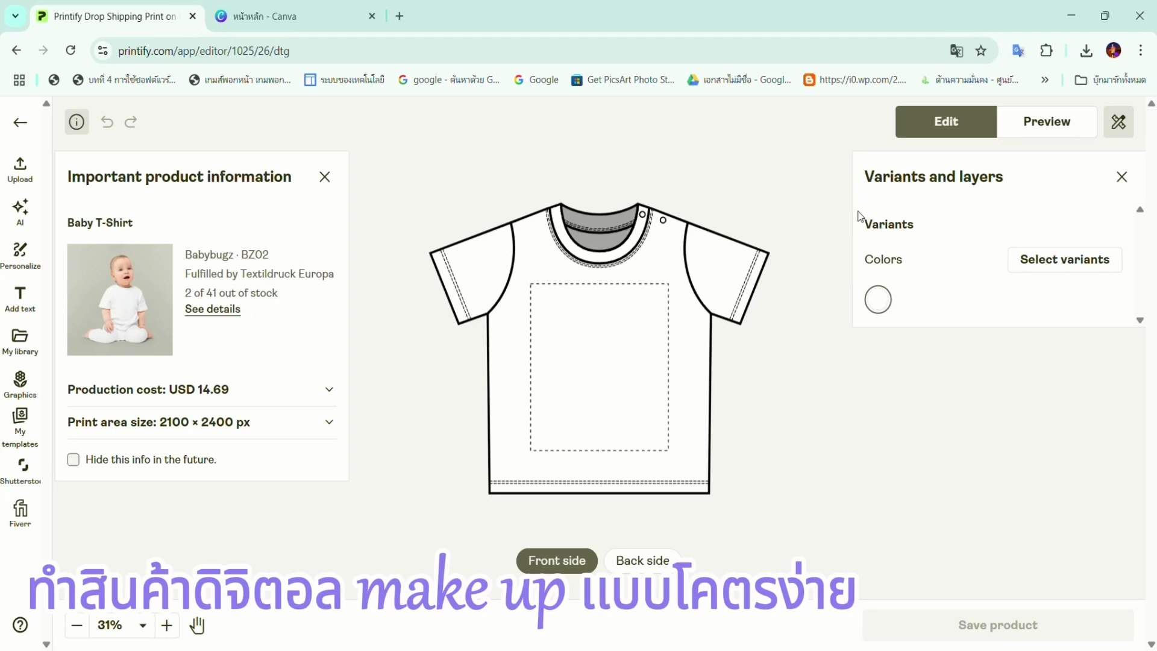
Task: Switch to the Preview tab
Action: (x=1047, y=122)
